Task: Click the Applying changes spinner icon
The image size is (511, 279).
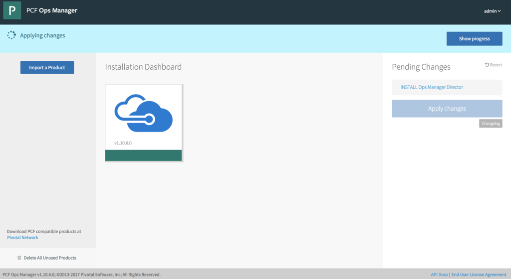Action: pyautogui.click(x=11, y=35)
